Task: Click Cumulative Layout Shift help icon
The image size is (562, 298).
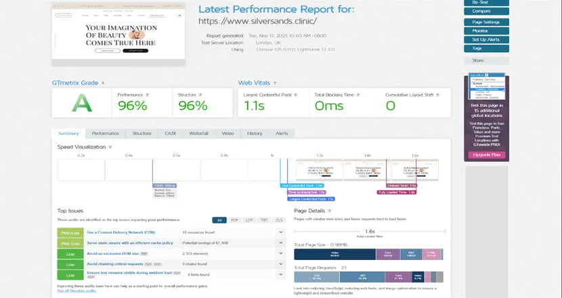Action: click(439, 95)
